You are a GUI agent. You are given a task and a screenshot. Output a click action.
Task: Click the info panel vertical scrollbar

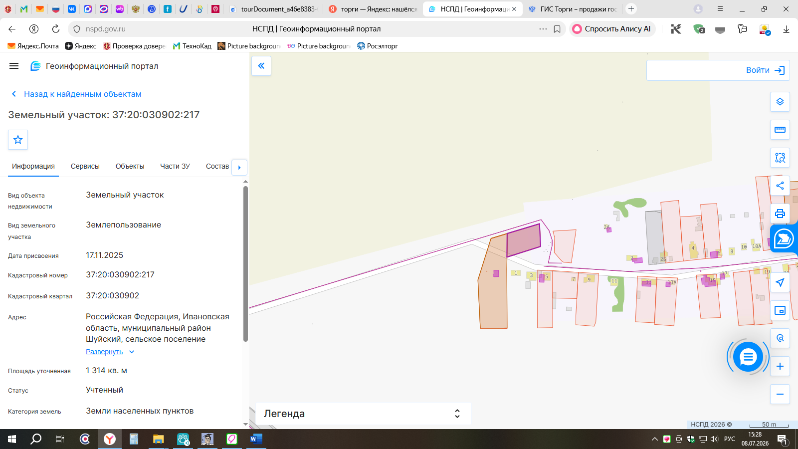(245, 264)
